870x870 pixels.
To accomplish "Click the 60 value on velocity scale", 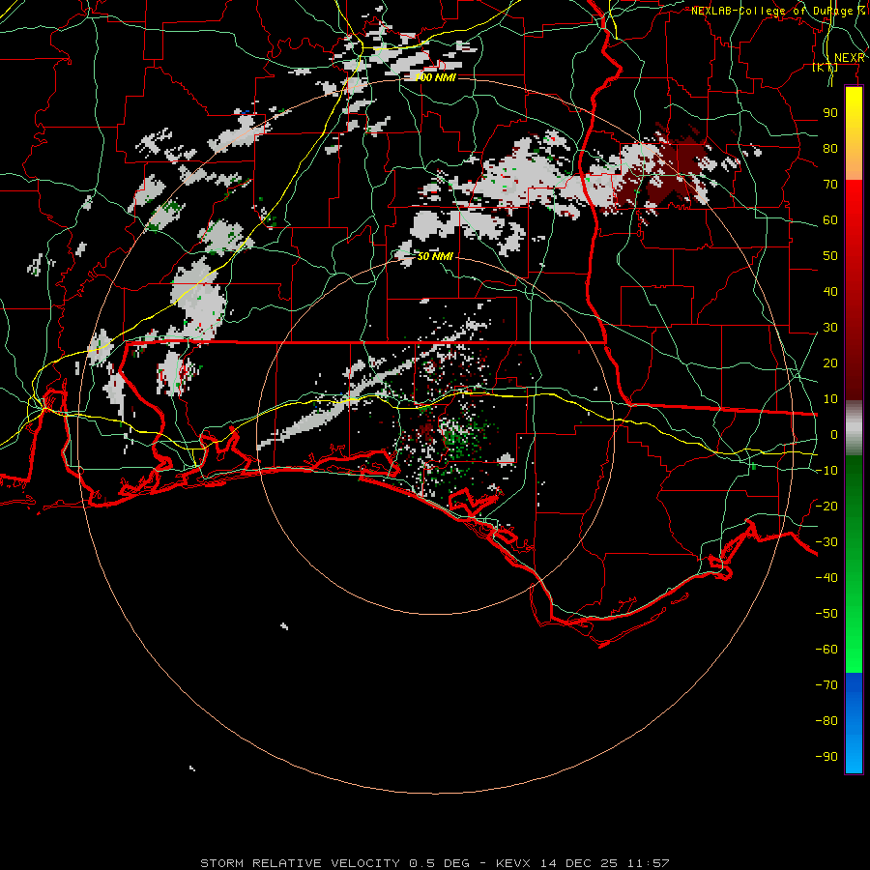I will 830,220.
